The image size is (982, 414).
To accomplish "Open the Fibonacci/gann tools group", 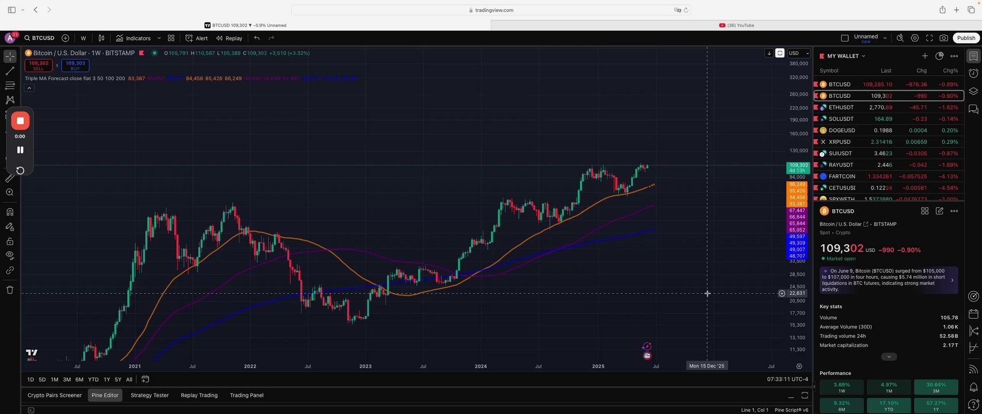I will pos(10,86).
